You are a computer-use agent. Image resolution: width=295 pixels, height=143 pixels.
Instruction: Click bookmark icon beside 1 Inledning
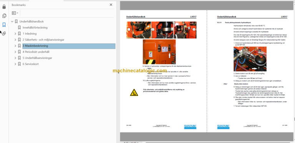click(x=19, y=34)
